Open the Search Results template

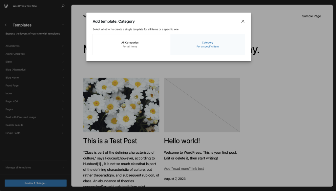[14, 125]
